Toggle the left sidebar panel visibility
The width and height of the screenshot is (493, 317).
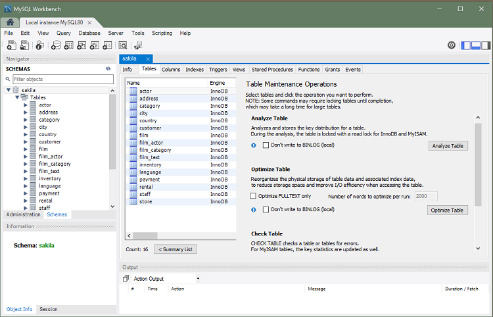pos(466,45)
